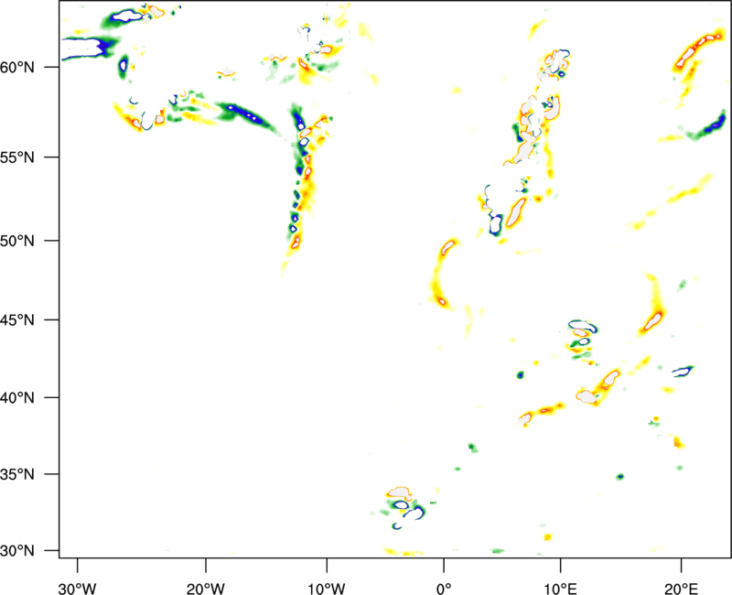Viewport: 732px width, 595px height.
Task: Click the 35°N latitude label
Action: pos(17,474)
